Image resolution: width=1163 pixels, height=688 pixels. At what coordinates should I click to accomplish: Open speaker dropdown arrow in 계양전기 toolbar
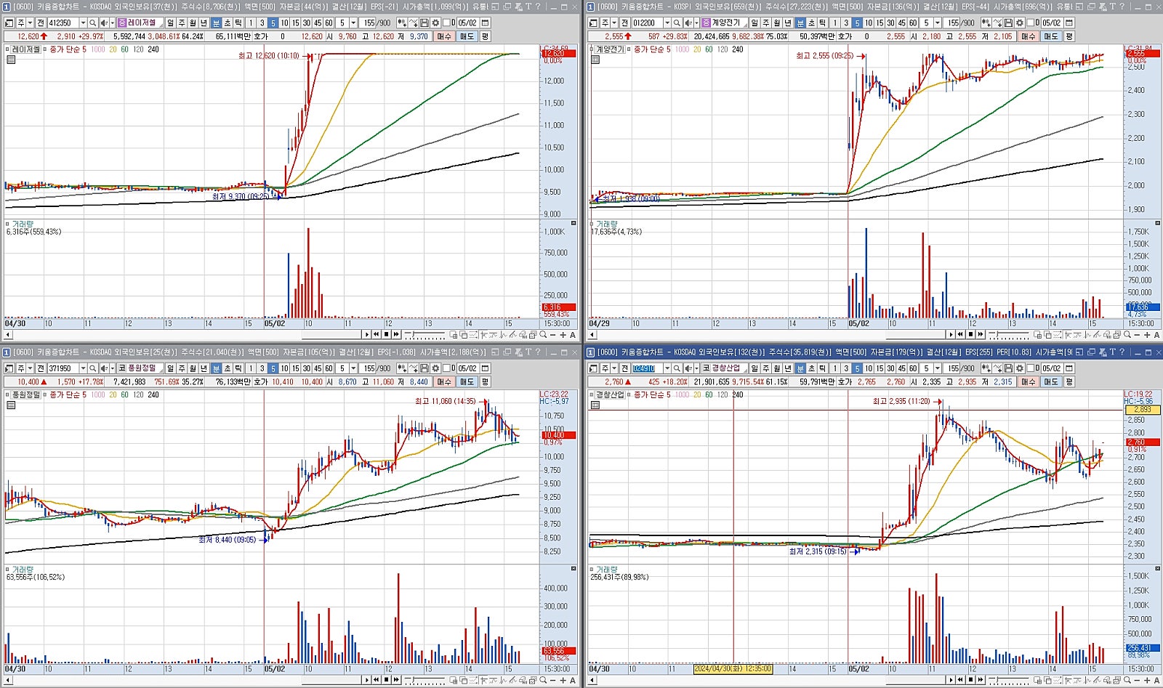click(696, 23)
